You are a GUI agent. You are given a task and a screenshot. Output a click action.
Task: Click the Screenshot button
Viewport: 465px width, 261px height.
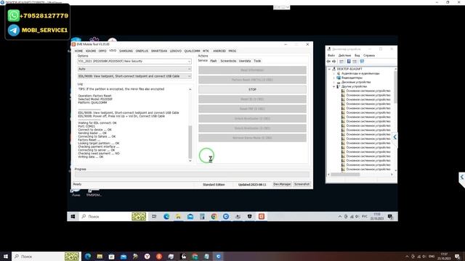tap(302, 184)
